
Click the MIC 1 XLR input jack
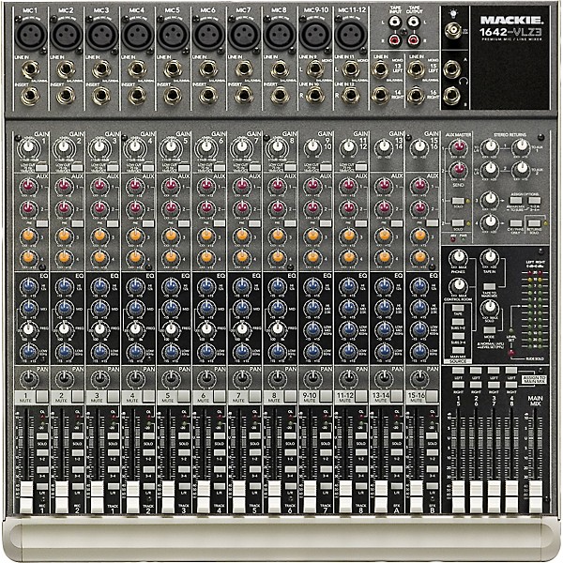pos(30,34)
